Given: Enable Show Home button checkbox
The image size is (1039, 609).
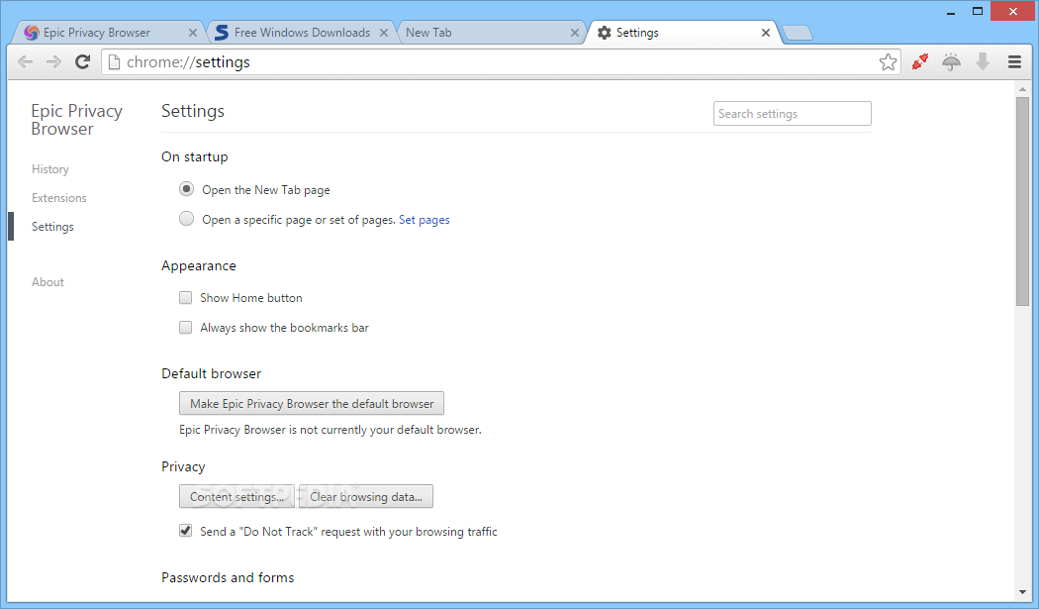Looking at the screenshot, I should click(x=186, y=298).
